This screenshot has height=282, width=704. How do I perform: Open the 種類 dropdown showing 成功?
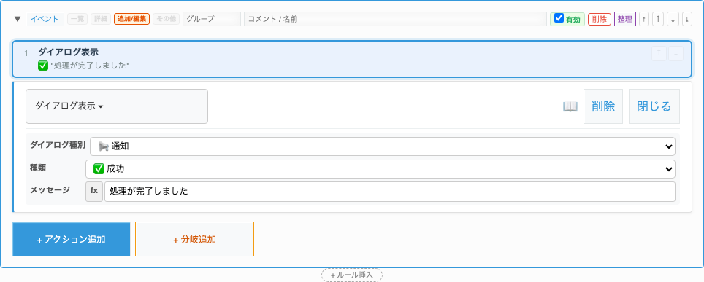380,169
